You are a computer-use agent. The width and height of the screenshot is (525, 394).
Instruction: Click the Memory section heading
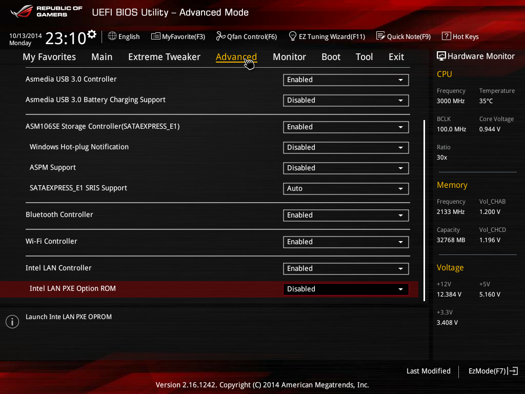pos(452,185)
